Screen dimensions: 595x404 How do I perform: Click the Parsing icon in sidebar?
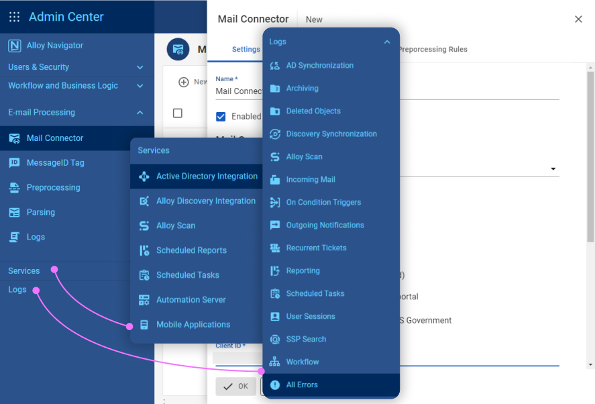[14, 212]
